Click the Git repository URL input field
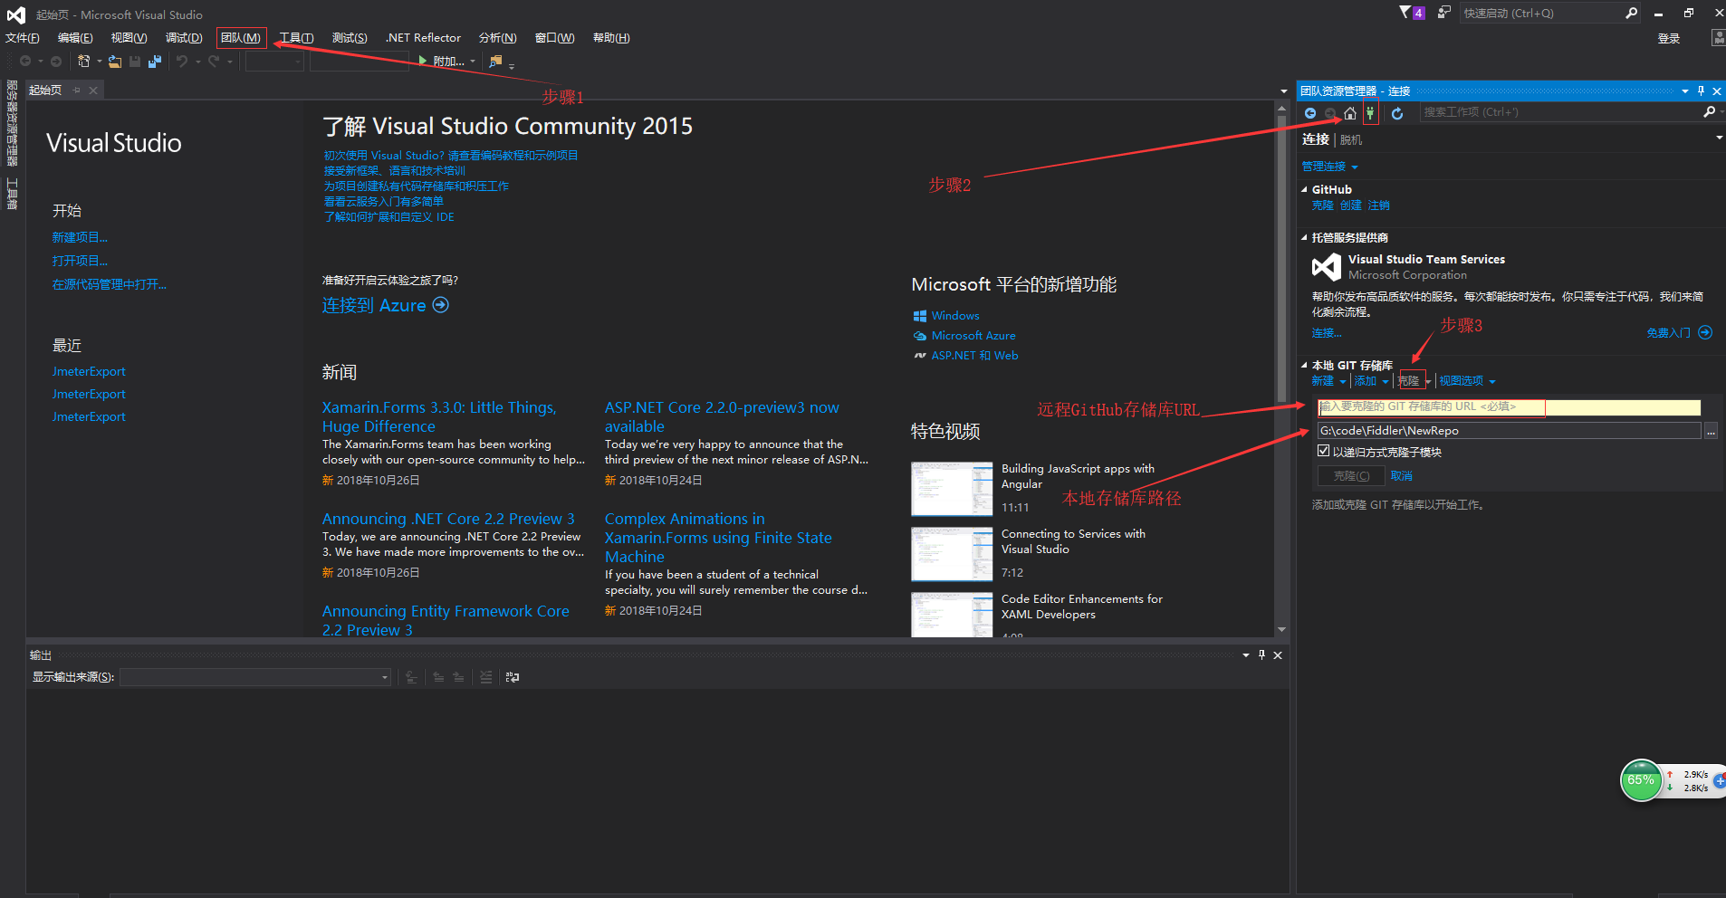 tap(1510, 407)
